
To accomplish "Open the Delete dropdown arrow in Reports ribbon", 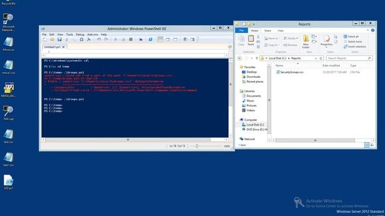I will (297, 38).
